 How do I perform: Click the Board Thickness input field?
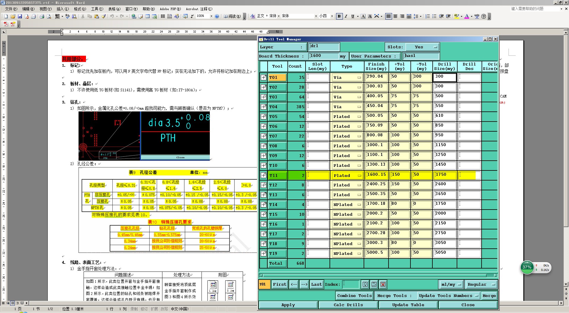(x=324, y=56)
